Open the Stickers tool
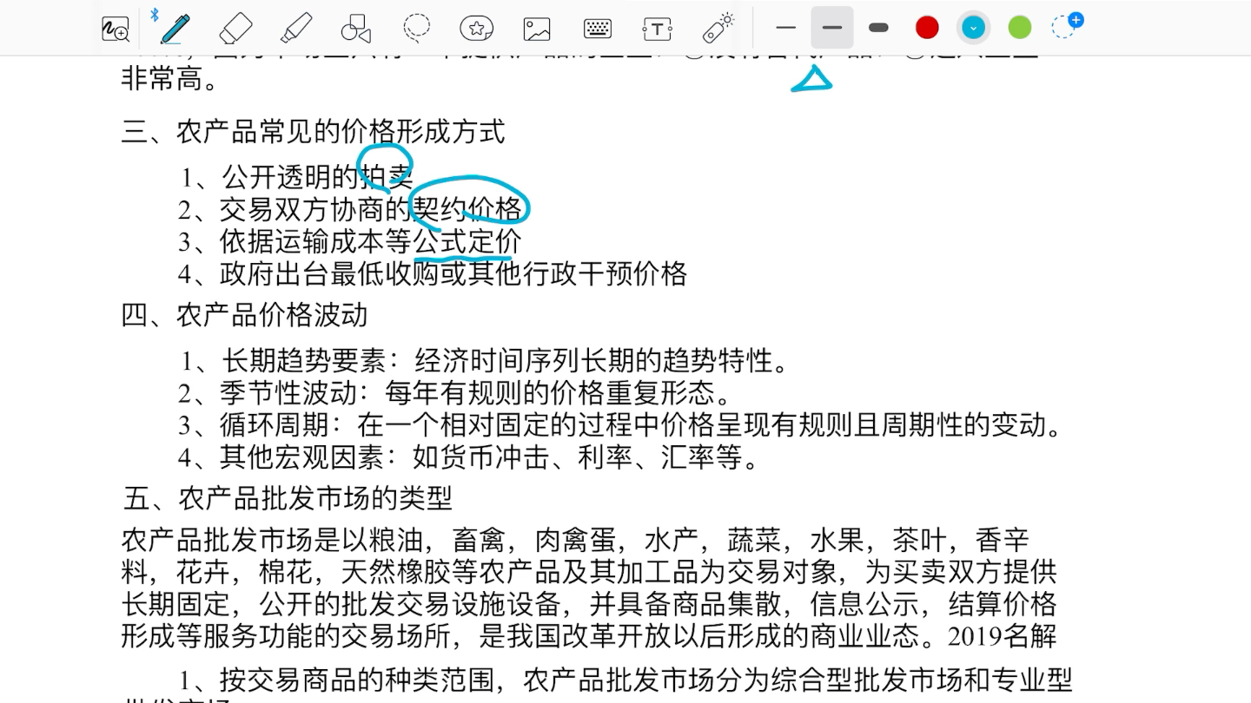This screenshot has width=1251, height=703. [476, 28]
